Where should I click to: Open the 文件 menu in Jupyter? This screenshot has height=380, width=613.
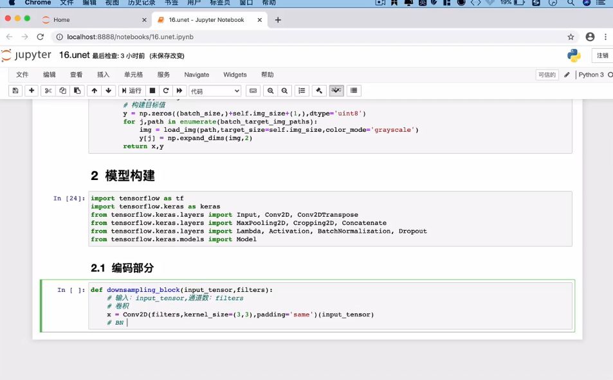point(23,75)
